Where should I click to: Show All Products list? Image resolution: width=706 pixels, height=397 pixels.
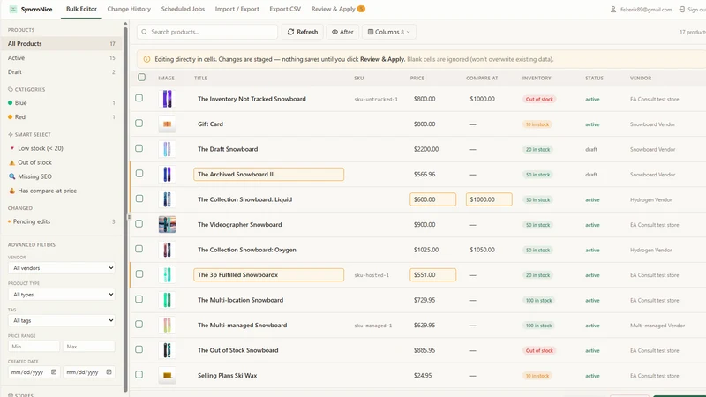61,43
